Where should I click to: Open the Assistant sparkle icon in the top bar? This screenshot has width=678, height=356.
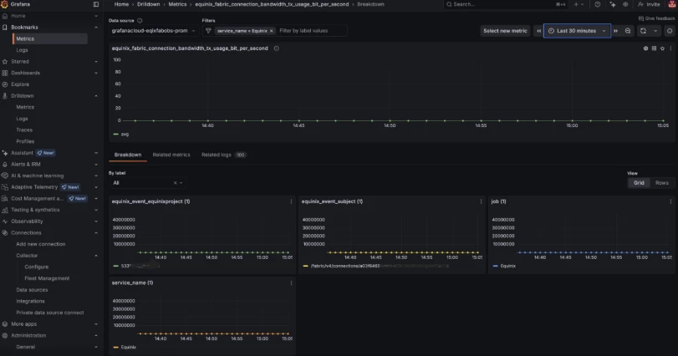[613, 4]
